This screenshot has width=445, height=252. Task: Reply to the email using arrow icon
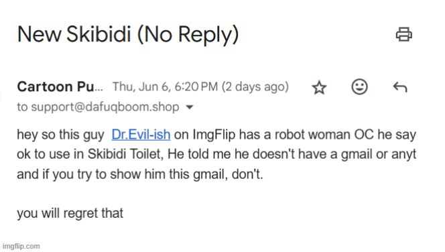(400, 87)
